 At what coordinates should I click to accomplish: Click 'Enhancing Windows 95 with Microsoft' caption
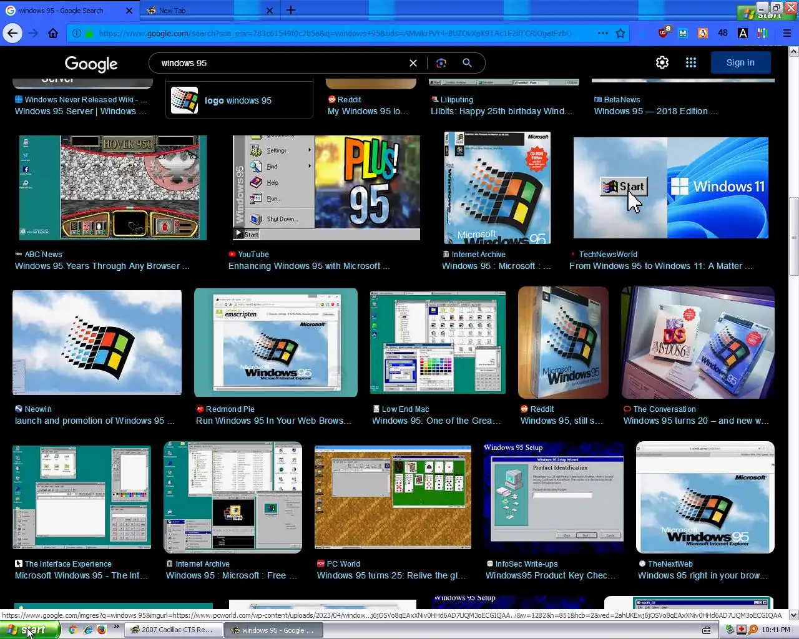click(x=309, y=266)
